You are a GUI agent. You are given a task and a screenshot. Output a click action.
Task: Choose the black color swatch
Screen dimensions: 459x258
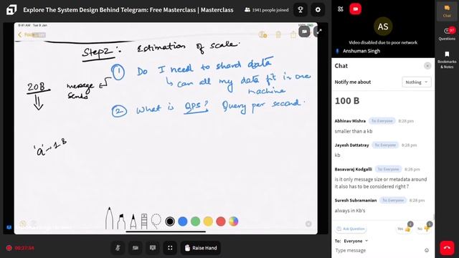(170, 221)
